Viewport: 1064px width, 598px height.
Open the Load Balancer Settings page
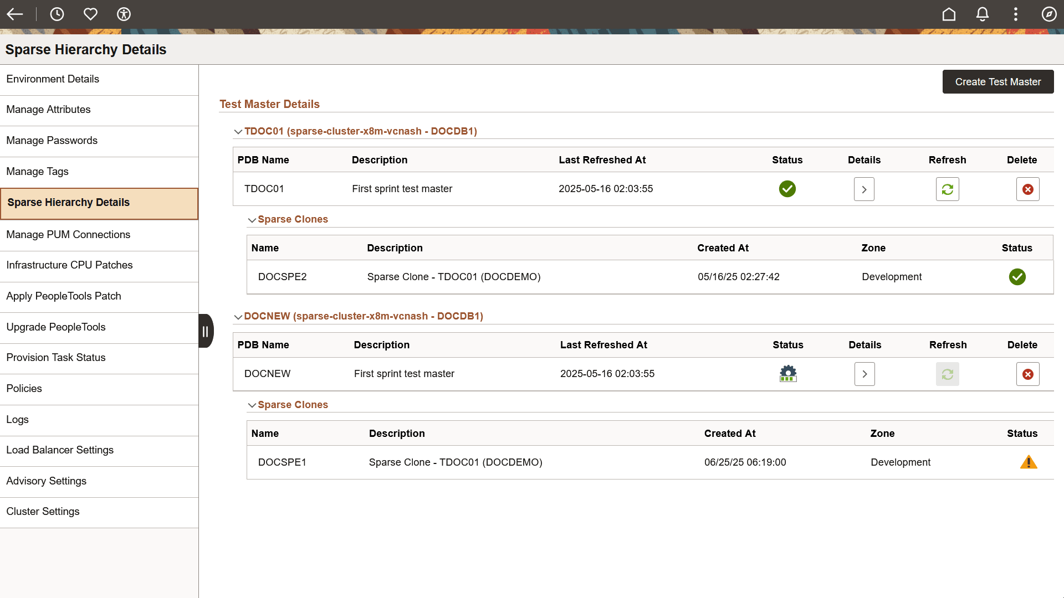tap(60, 450)
